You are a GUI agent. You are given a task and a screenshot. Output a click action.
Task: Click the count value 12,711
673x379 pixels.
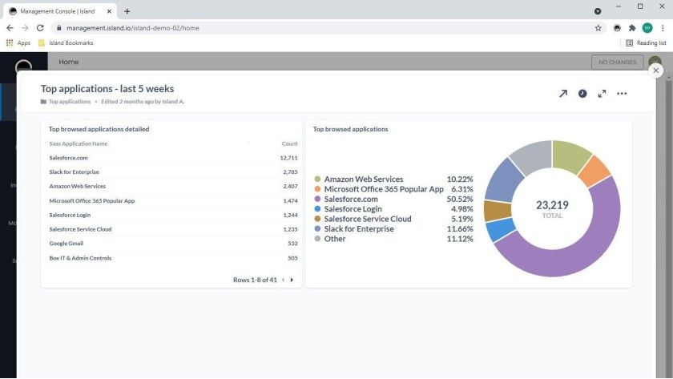pyautogui.click(x=288, y=158)
